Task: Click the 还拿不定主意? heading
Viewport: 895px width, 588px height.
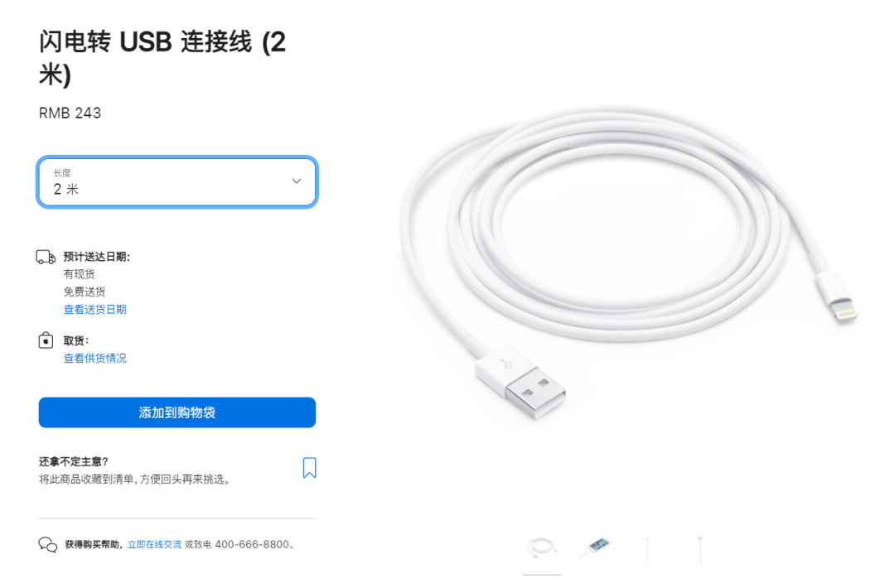Action: tap(74, 461)
